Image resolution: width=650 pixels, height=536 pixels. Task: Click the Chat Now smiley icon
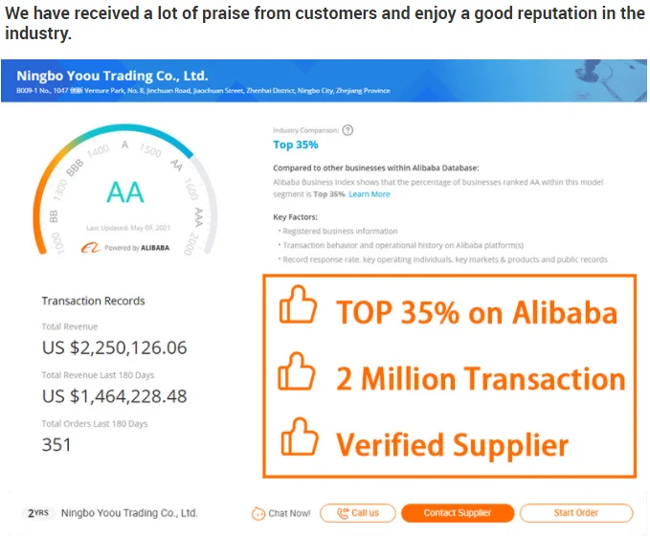pos(258,513)
